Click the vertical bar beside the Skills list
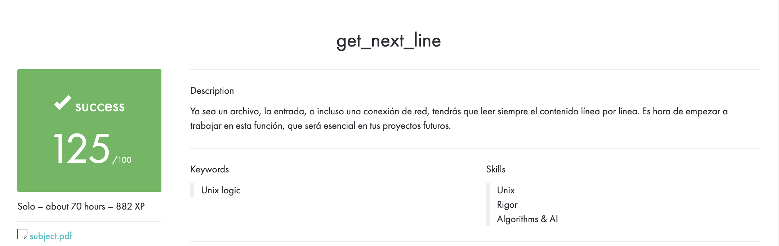Viewport: 779px width, 246px height. tap(488, 204)
